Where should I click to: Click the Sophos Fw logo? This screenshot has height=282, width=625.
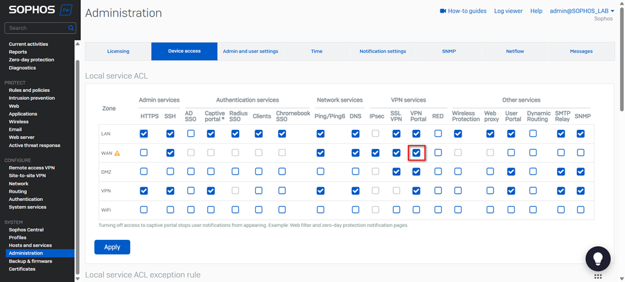[40, 10]
